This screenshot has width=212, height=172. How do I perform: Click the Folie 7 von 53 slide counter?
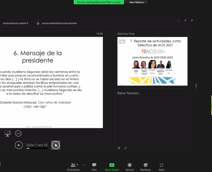click(37, 145)
